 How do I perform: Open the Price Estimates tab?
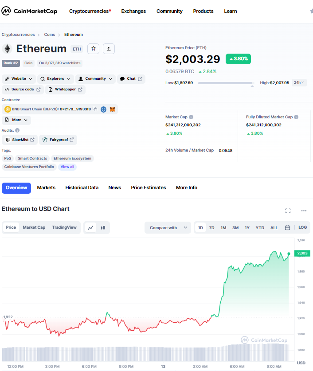149,187
